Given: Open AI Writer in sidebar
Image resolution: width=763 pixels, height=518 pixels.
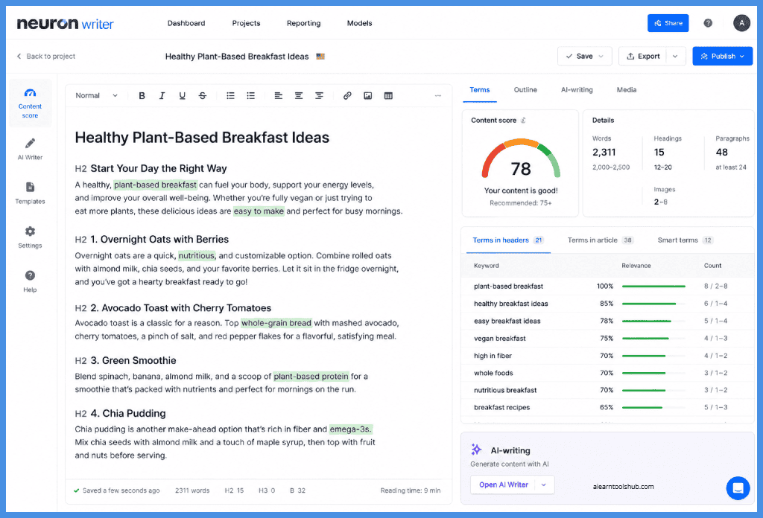Looking at the screenshot, I should 30,149.
